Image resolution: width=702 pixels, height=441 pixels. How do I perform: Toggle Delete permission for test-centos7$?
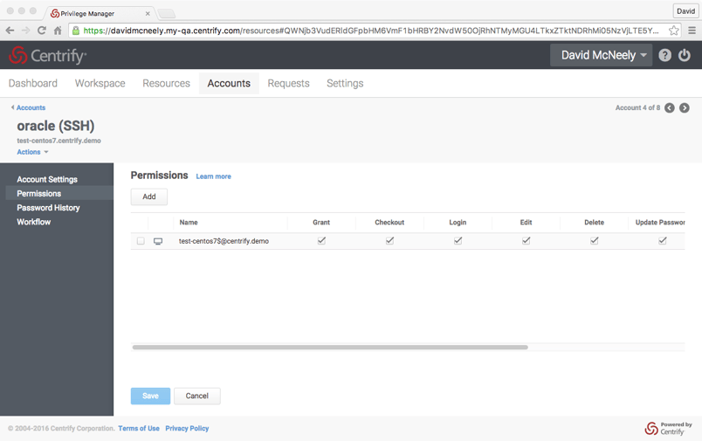coord(594,241)
